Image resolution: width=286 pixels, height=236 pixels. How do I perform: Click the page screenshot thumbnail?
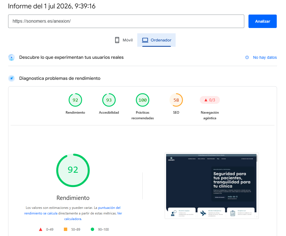(x=211, y=186)
